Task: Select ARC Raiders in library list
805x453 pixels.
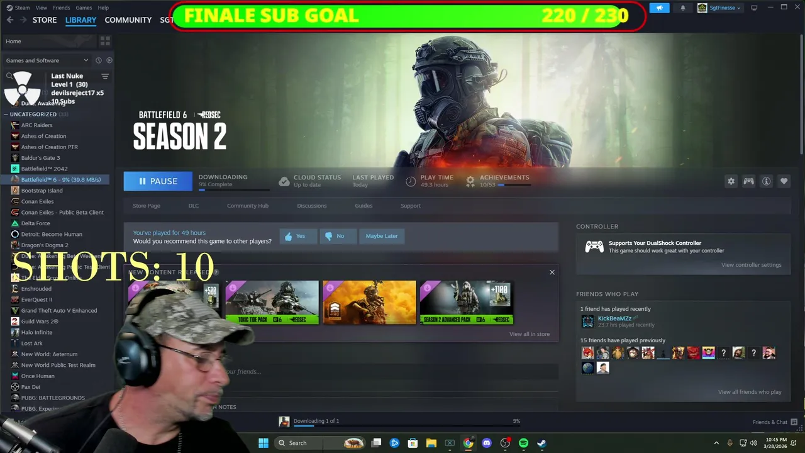Action: pos(36,125)
